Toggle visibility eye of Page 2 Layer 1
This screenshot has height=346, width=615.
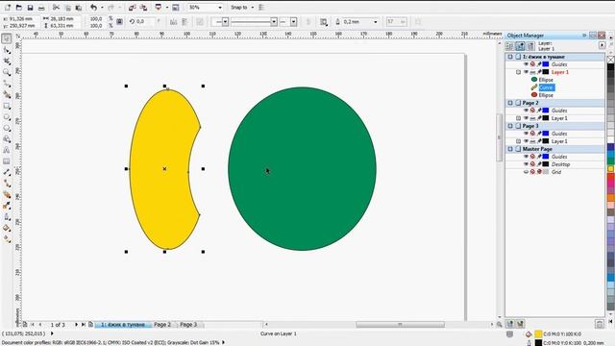(x=526, y=118)
